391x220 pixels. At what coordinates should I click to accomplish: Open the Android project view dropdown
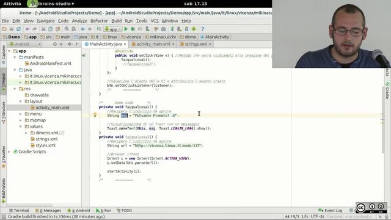click(25, 44)
